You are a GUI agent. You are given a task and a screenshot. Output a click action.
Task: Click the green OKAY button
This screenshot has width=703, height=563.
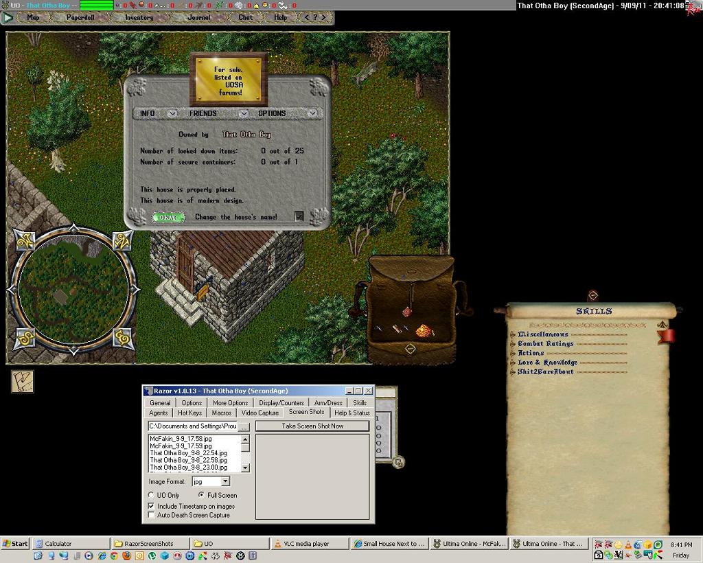tap(168, 217)
